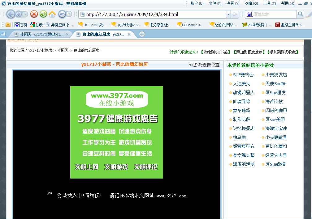The height and width of the screenshot is (219, 312).
Task: Open the 阿Sue理发 game link
Action: [x=275, y=93]
